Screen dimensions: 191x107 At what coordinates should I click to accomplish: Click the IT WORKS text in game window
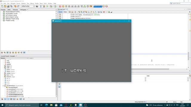click(74, 71)
